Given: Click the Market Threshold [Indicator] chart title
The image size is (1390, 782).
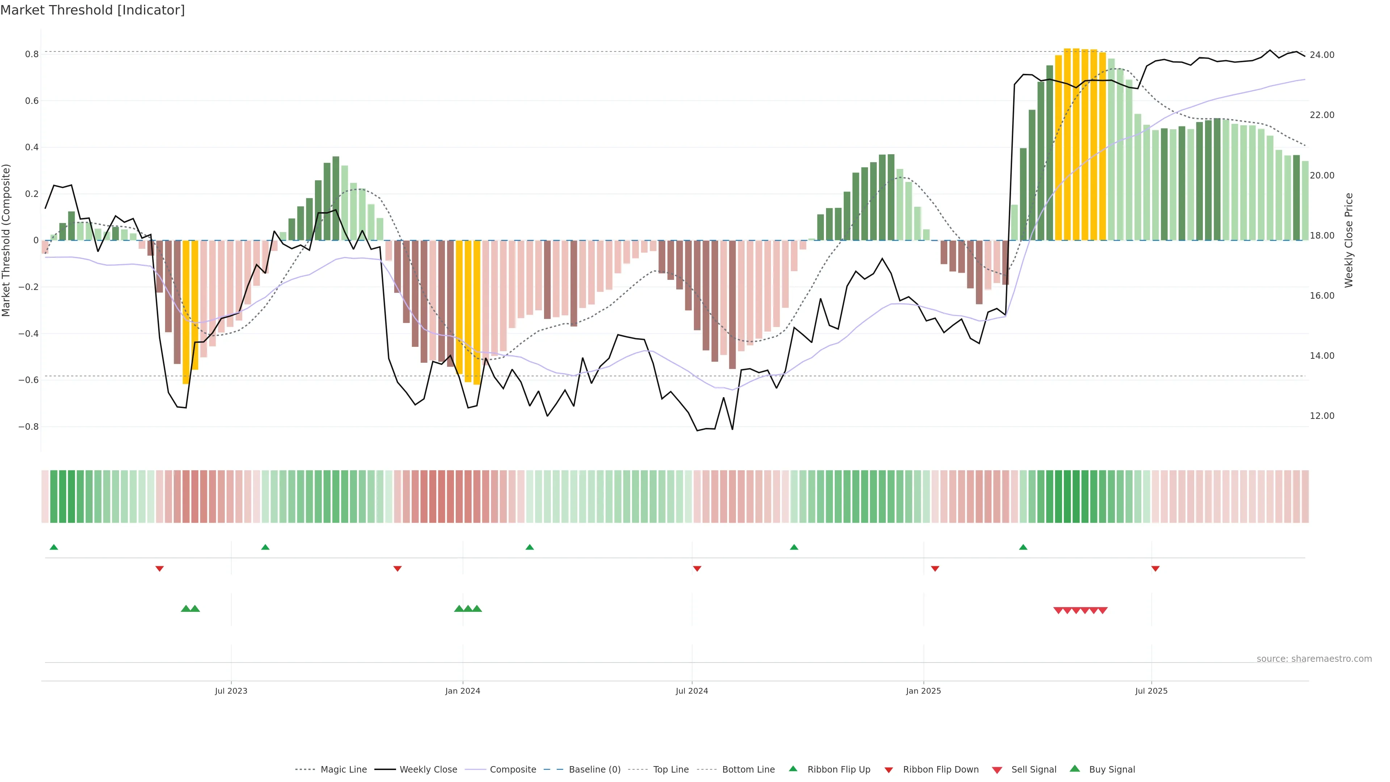Looking at the screenshot, I should 93,10.
